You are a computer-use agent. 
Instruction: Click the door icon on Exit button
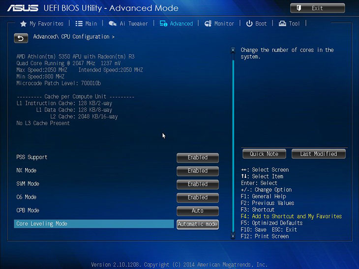coord(299,8)
